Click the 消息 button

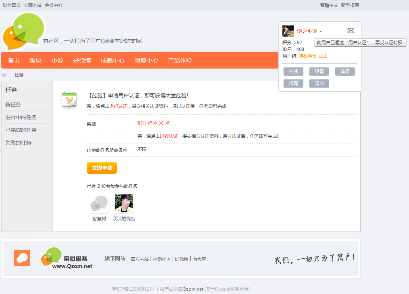point(345,72)
